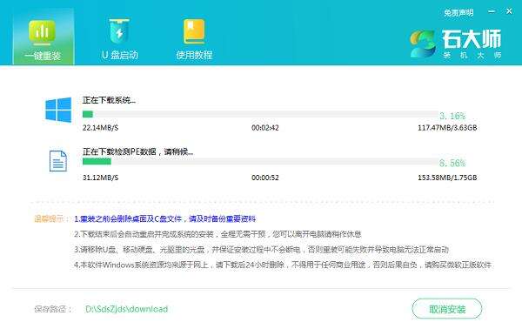Switch to 使用教程 tab label
The height and width of the screenshot is (329, 522).
coord(194,55)
